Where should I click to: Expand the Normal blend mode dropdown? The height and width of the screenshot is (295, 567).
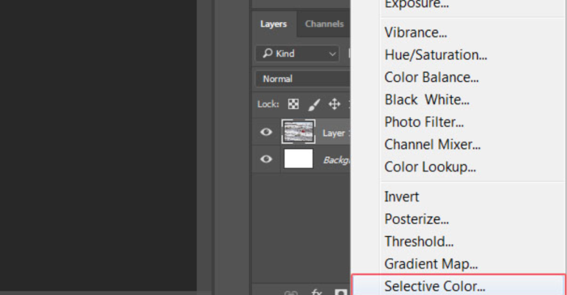pos(302,78)
